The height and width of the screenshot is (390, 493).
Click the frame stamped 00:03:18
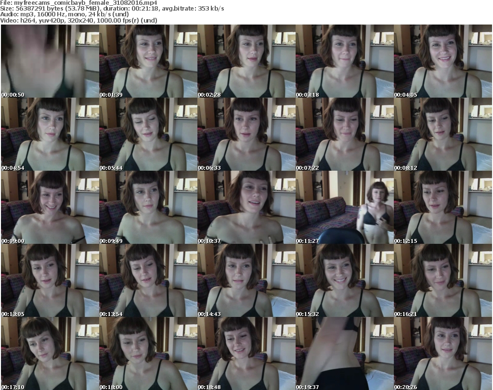pyautogui.click(x=345, y=61)
